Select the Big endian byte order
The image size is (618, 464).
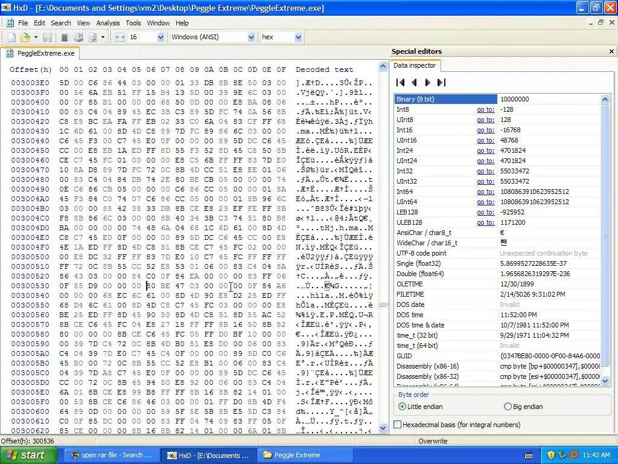click(523, 407)
